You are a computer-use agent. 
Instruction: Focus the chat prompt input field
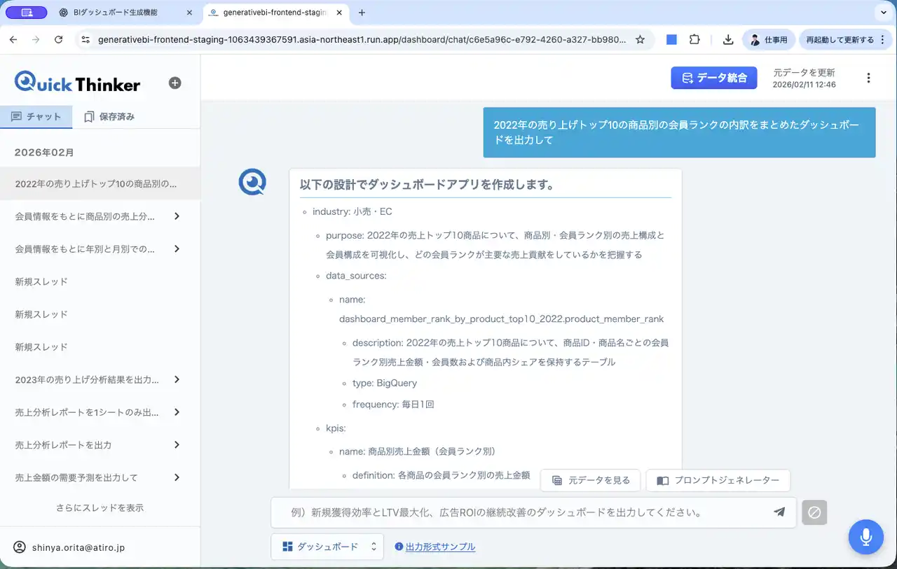(x=519, y=512)
